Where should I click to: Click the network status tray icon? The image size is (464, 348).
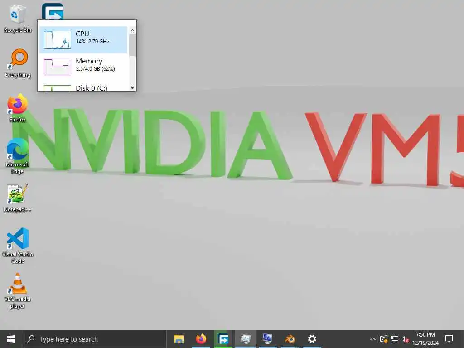[395, 339]
